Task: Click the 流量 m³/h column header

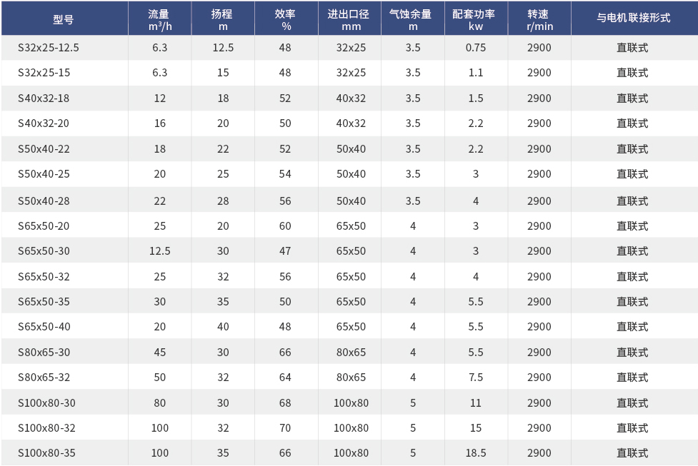Action: point(159,19)
